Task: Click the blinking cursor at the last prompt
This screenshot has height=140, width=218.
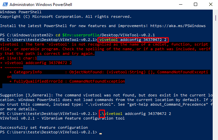Action: coord(100,134)
